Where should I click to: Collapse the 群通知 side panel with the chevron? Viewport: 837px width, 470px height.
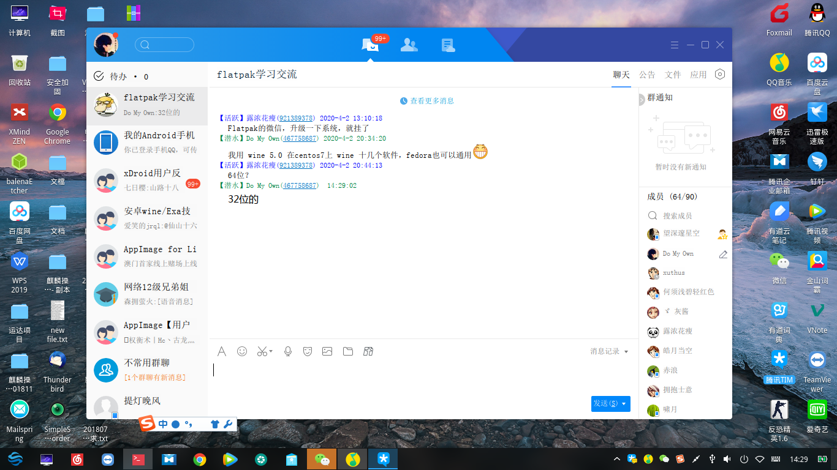641,98
